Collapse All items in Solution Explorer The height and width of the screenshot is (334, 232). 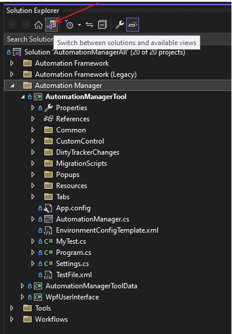(102, 25)
